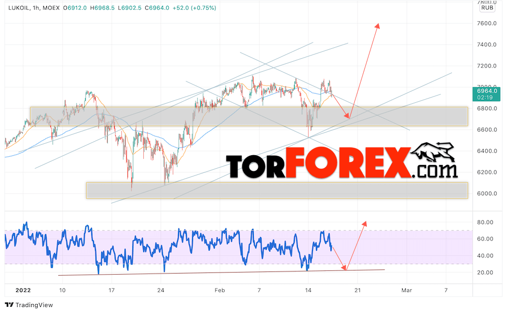
Task: Click the RSI 20.00 axis label
Action: (485, 273)
